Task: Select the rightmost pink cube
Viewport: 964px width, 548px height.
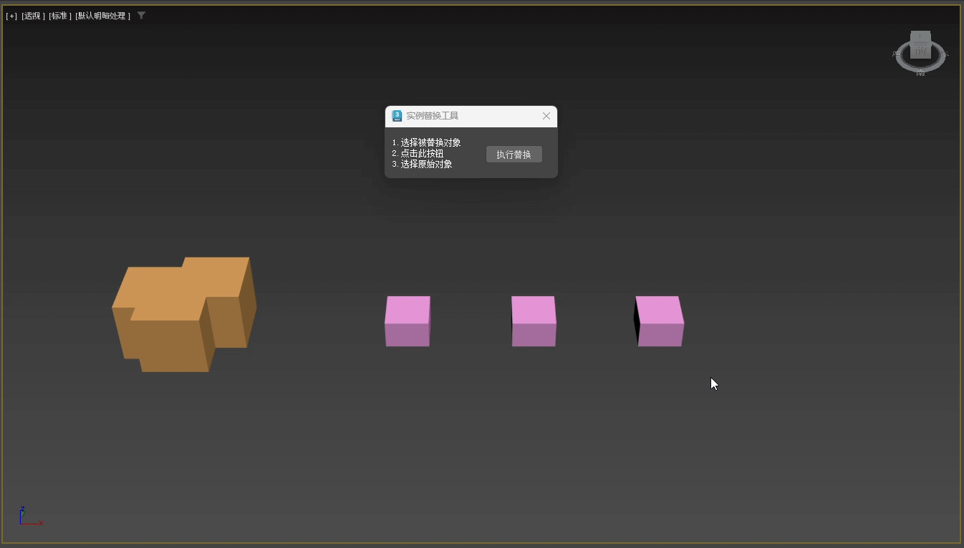Action: tap(659, 321)
